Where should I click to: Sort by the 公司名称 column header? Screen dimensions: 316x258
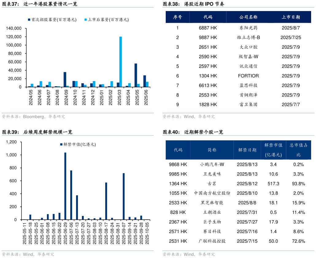click(x=248, y=17)
